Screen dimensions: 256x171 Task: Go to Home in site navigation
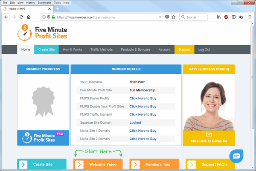point(26,49)
